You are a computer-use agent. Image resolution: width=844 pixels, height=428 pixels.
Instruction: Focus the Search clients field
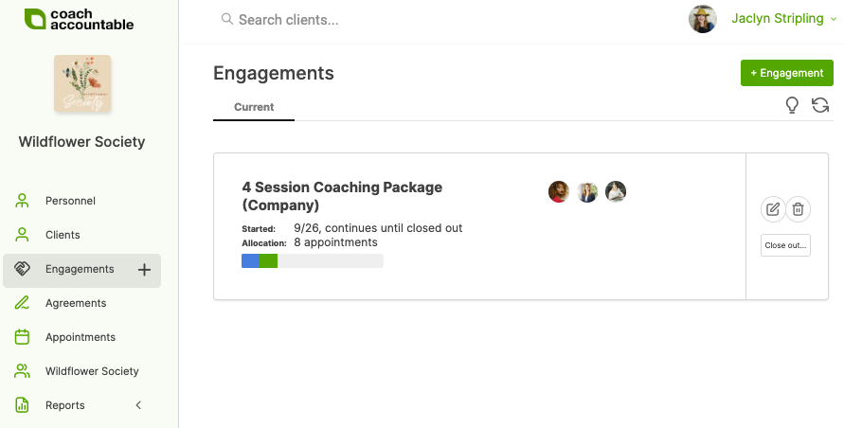pyautogui.click(x=379, y=19)
